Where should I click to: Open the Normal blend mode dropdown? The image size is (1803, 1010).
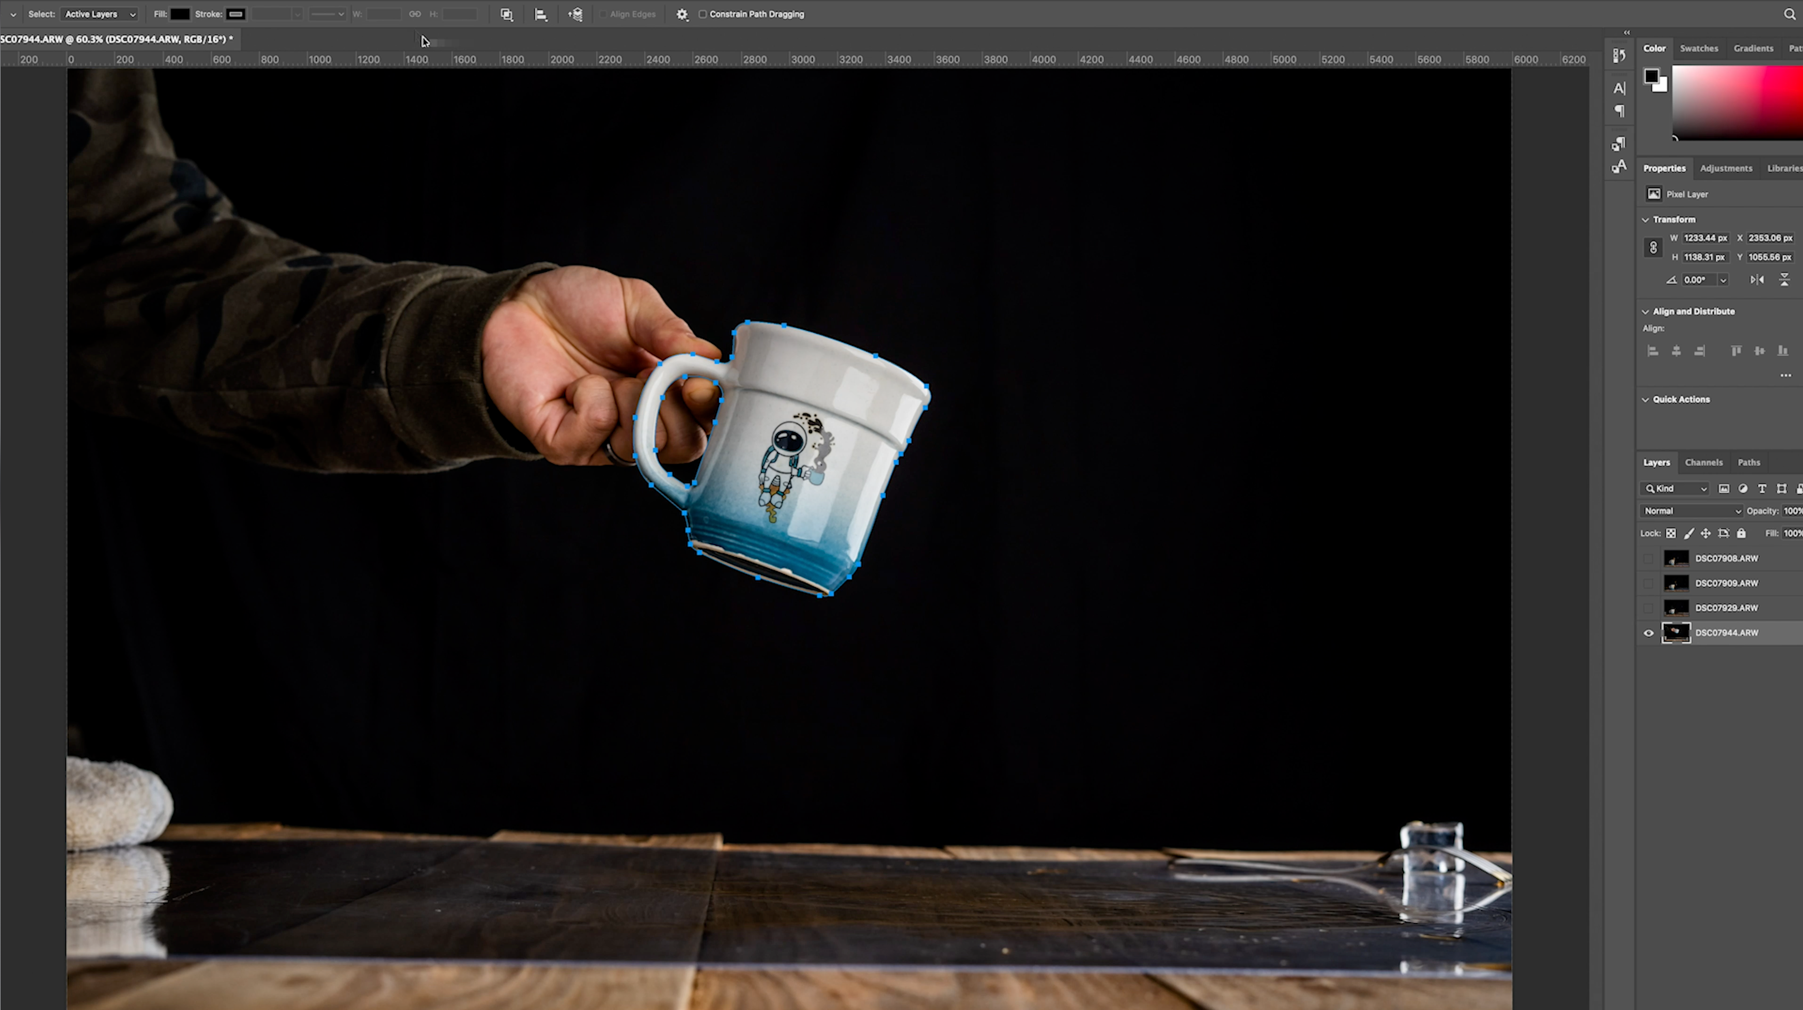[1691, 511]
